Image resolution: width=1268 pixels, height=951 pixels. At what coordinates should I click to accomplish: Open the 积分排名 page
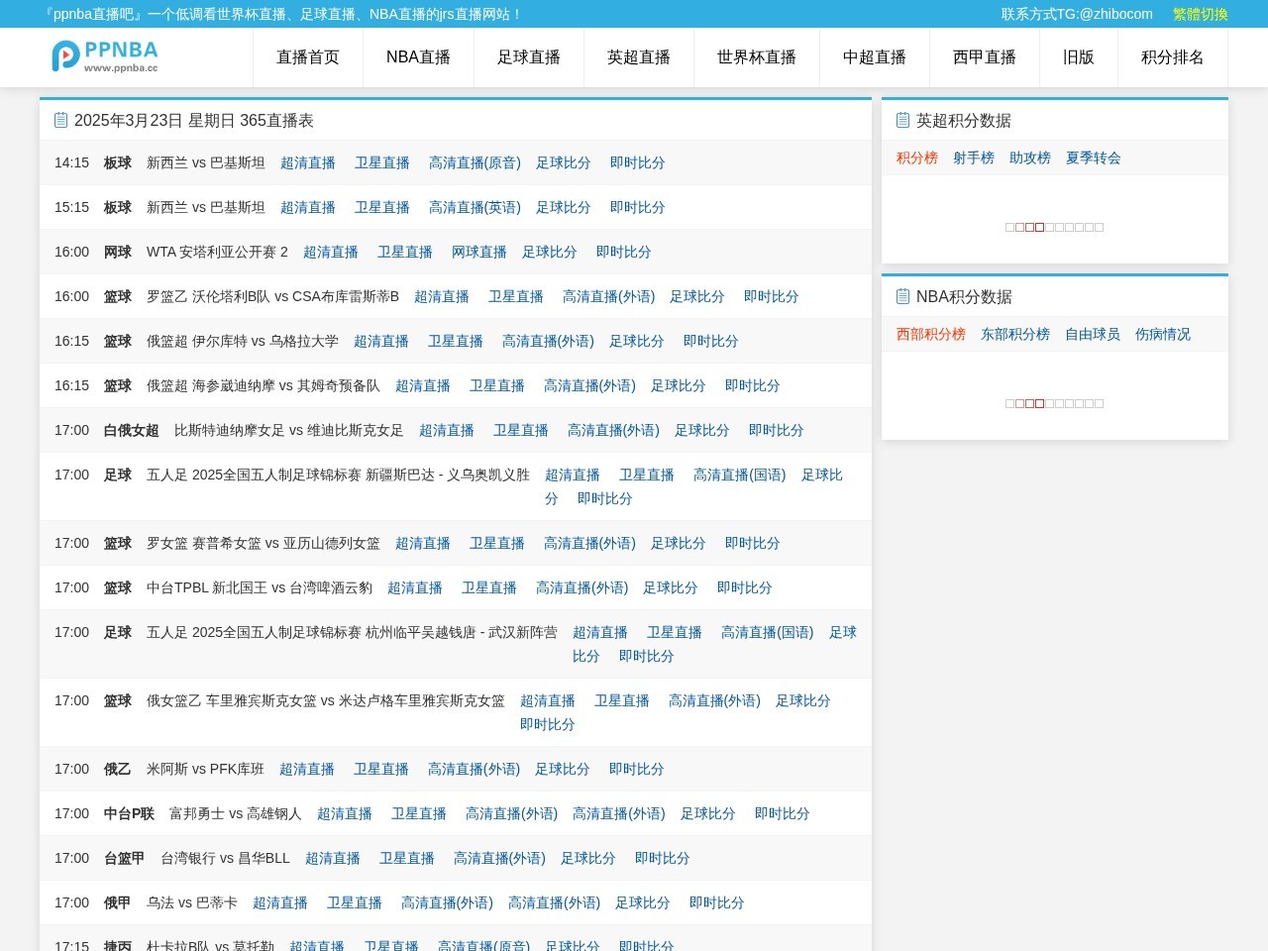1172,57
